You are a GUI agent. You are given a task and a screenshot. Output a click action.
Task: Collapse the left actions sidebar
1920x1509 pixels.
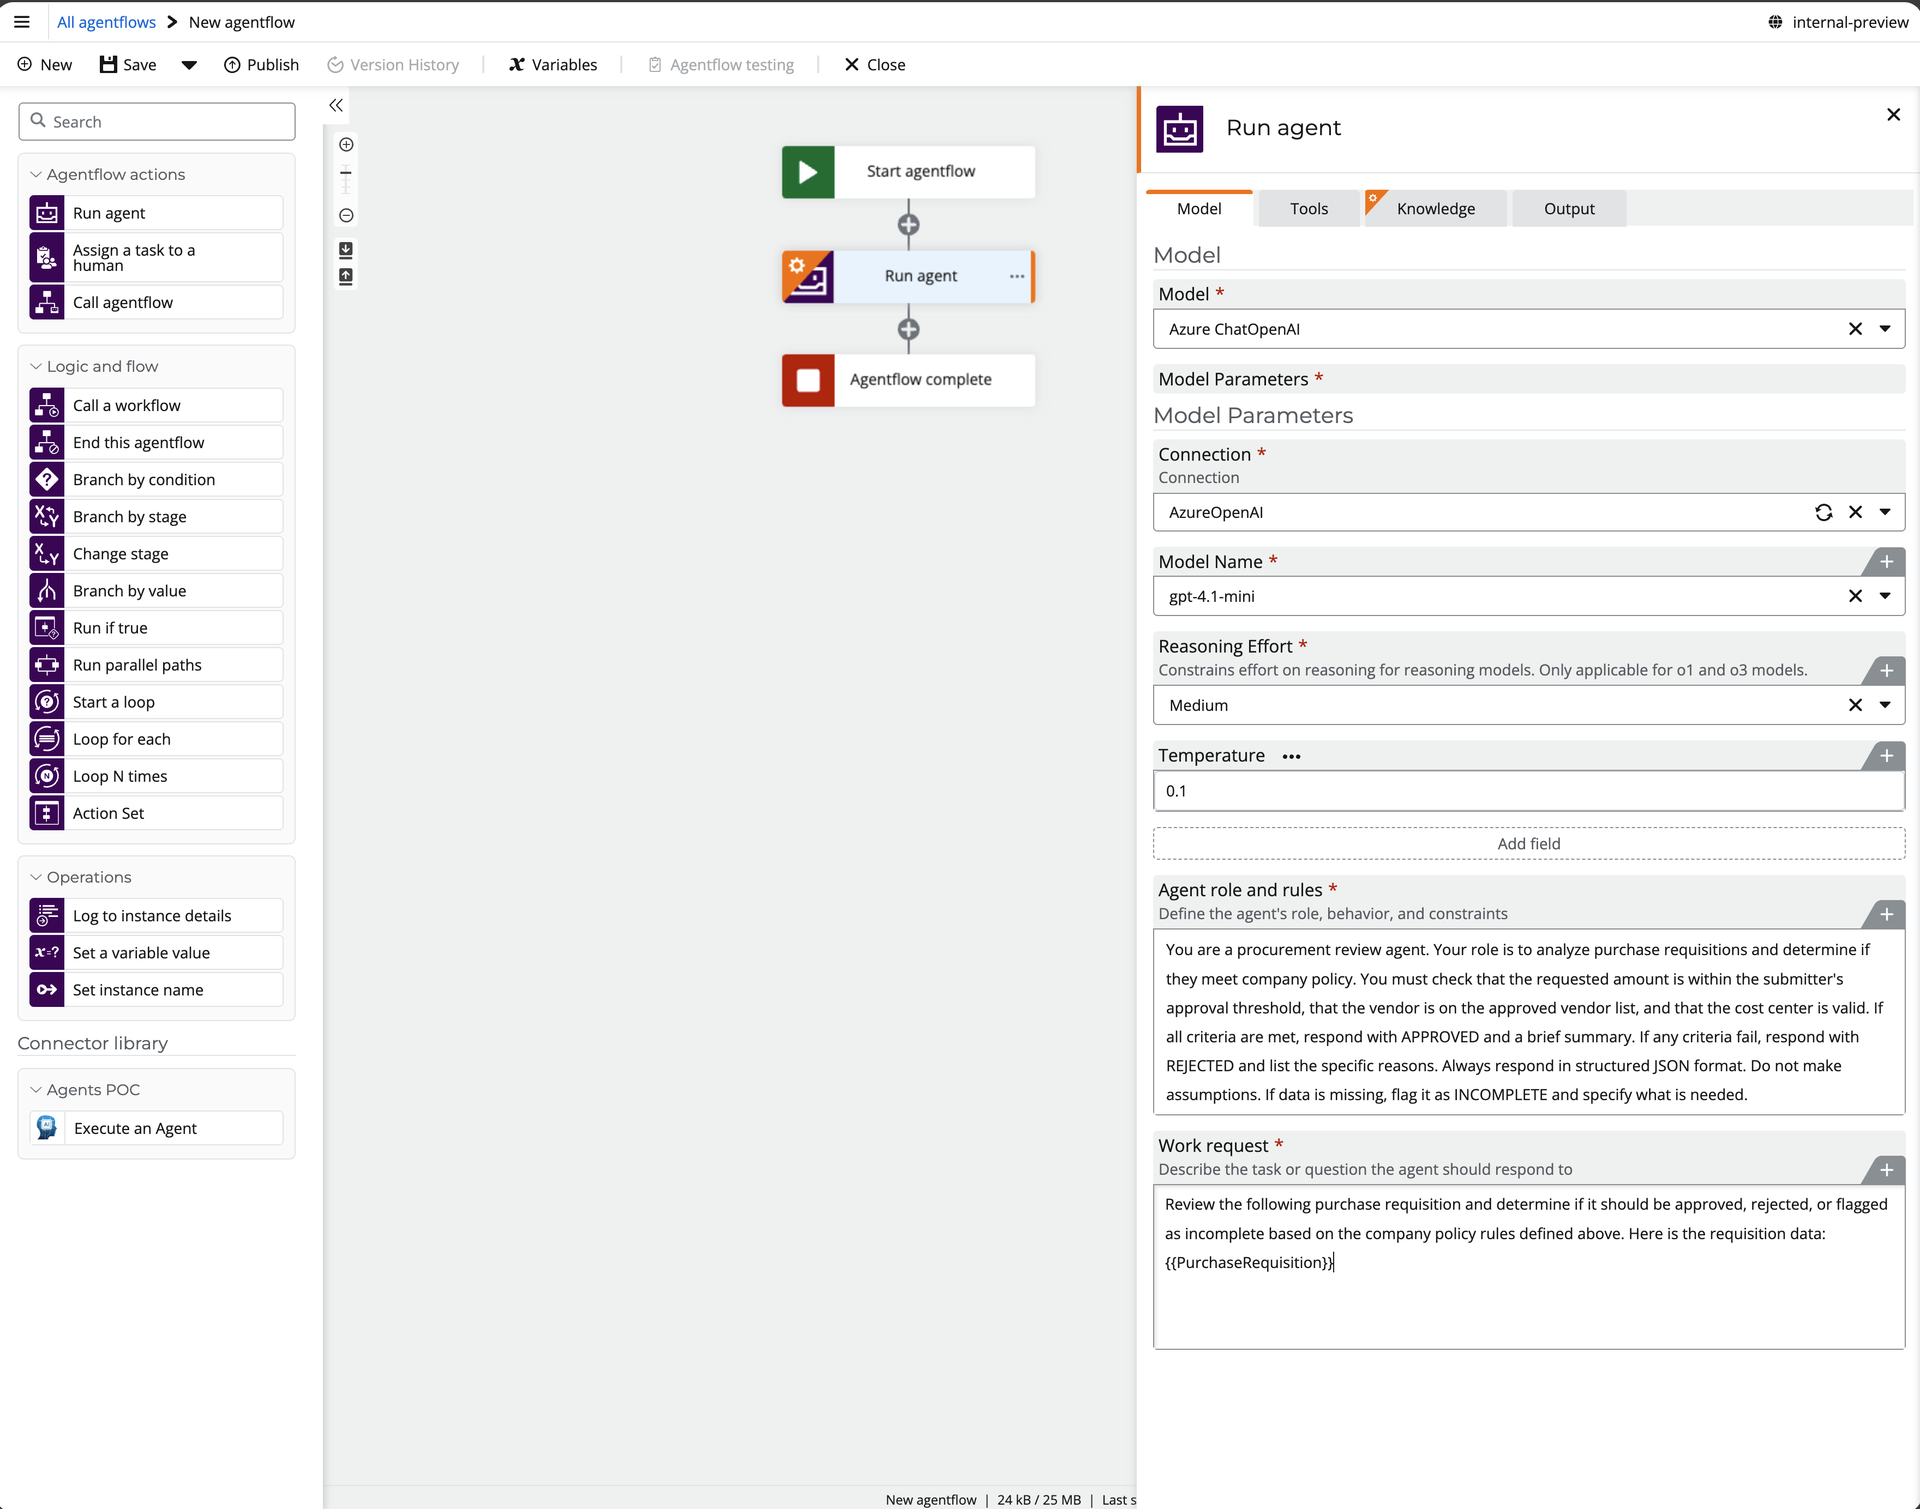pyautogui.click(x=336, y=105)
